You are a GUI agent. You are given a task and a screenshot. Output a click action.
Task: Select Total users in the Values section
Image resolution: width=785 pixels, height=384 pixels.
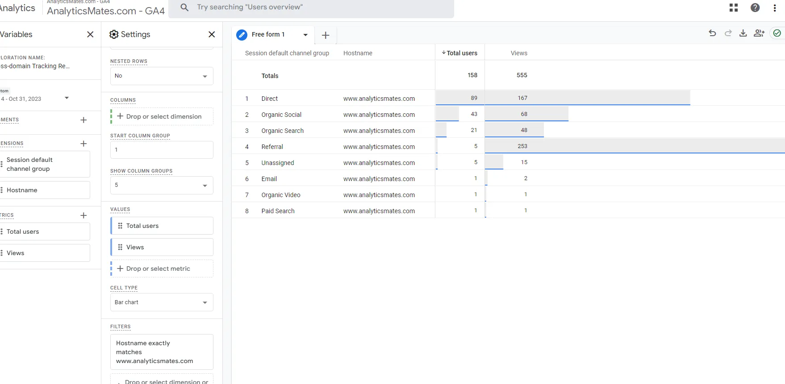(x=162, y=226)
